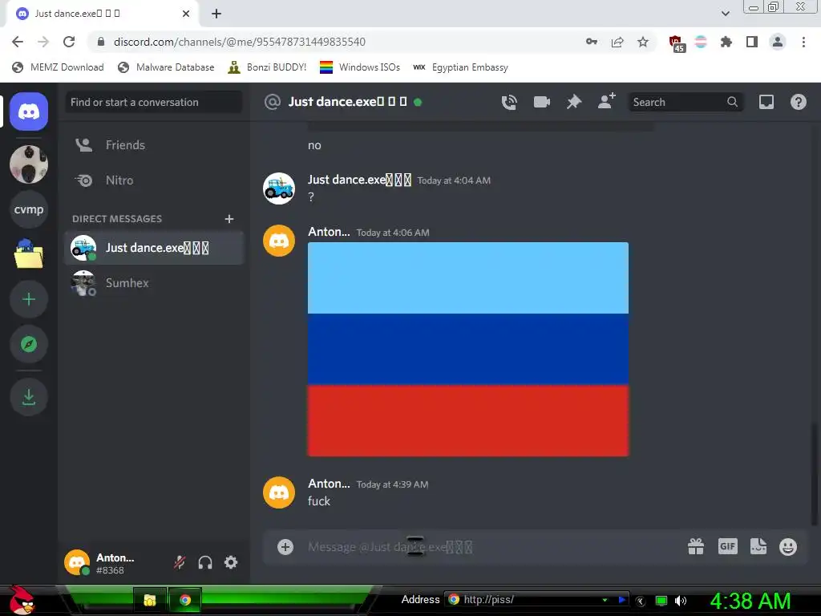
Task: Toggle headphone deafen
Action: [205, 562]
